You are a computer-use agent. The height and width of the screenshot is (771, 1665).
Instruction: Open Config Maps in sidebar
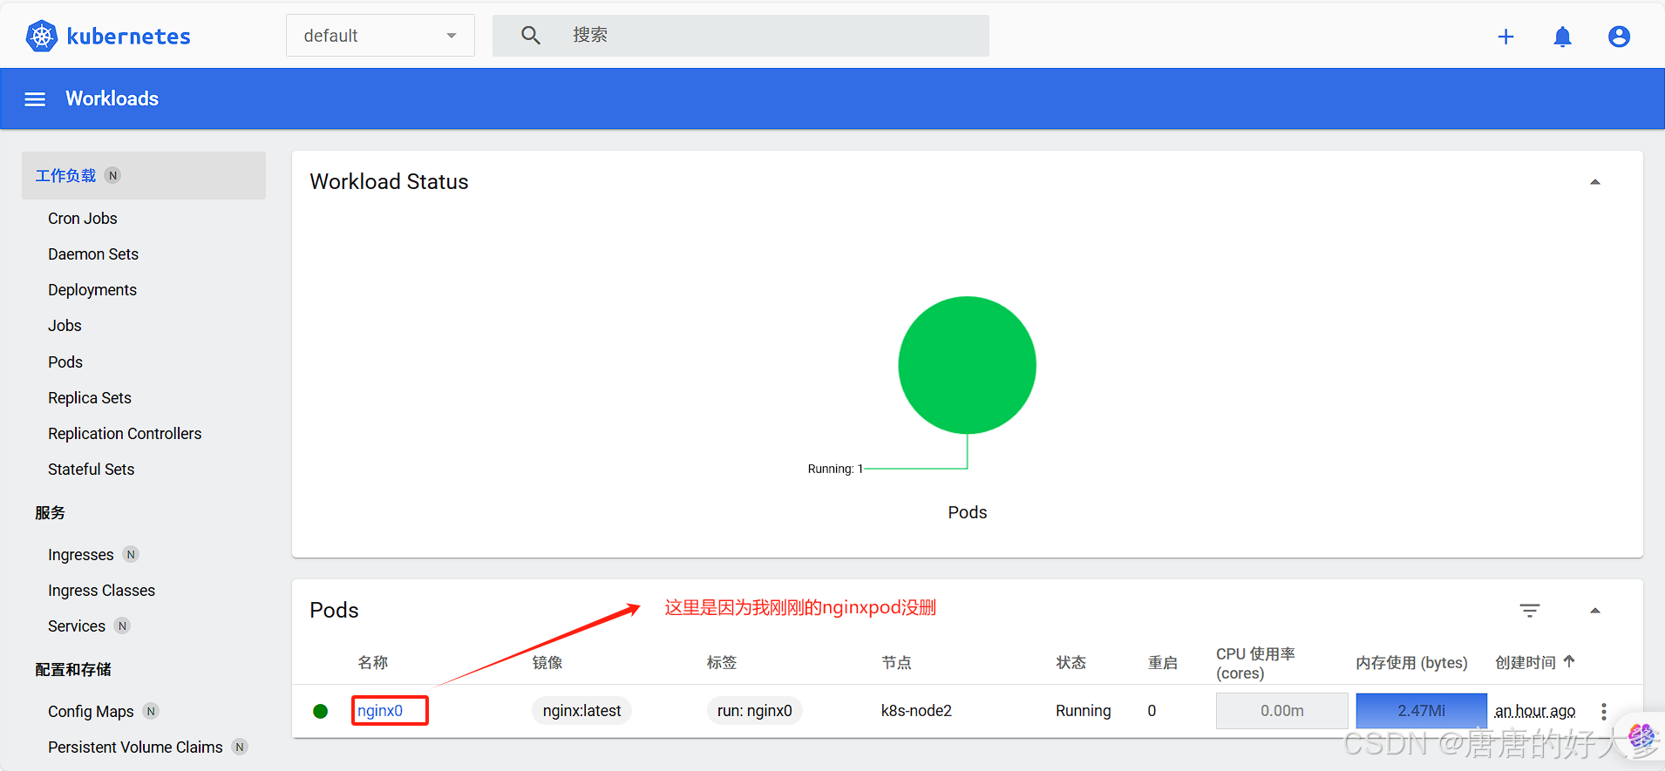(x=91, y=712)
